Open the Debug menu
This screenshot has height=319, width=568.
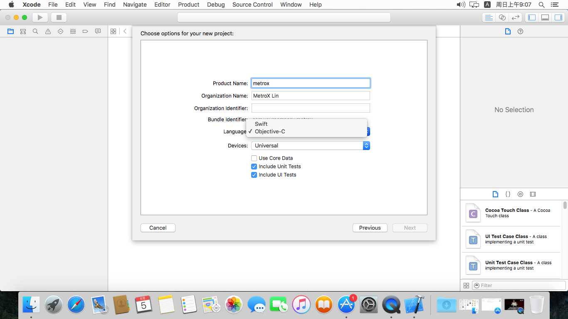[216, 5]
